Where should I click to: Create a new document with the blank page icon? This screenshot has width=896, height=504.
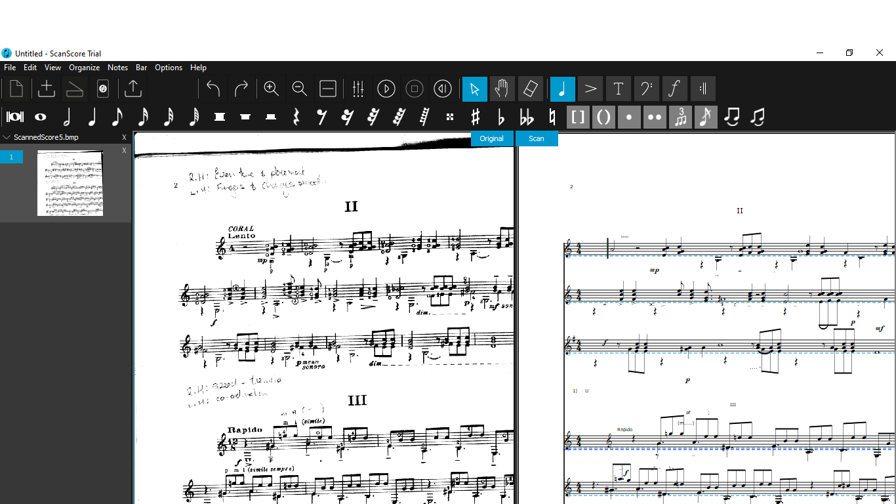coord(16,89)
